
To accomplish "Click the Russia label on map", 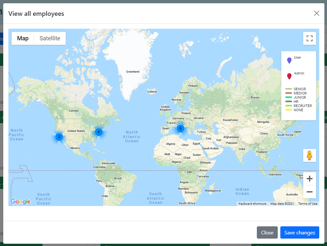I will 255,97.
